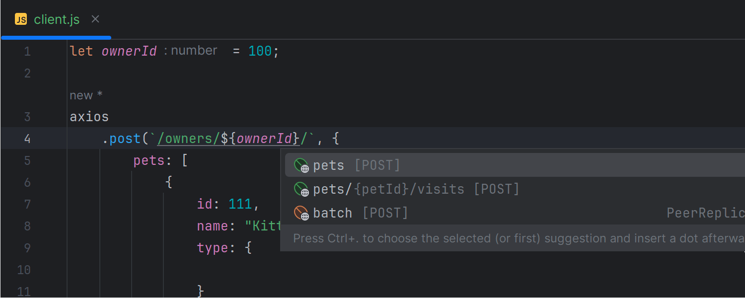Close the client.js tab
Image resolution: width=745 pixels, height=298 pixels.
click(x=95, y=19)
